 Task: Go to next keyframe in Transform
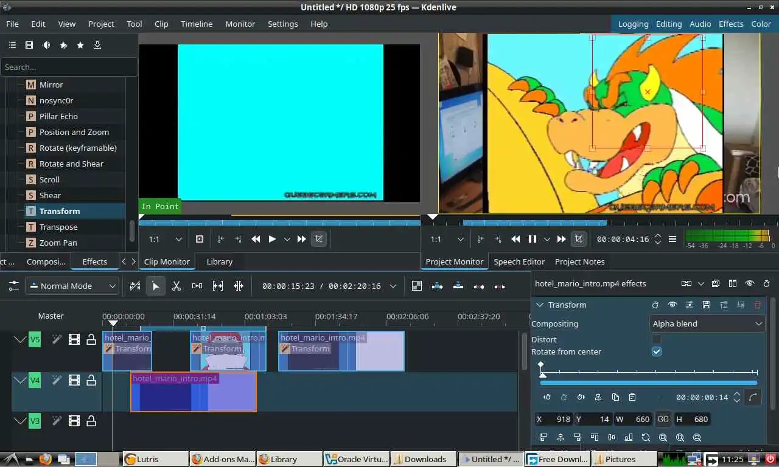(x=581, y=397)
